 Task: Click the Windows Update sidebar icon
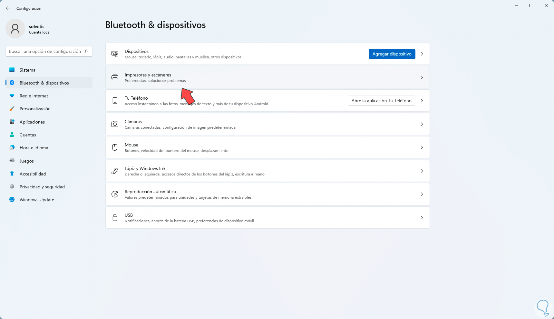[x=12, y=200]
